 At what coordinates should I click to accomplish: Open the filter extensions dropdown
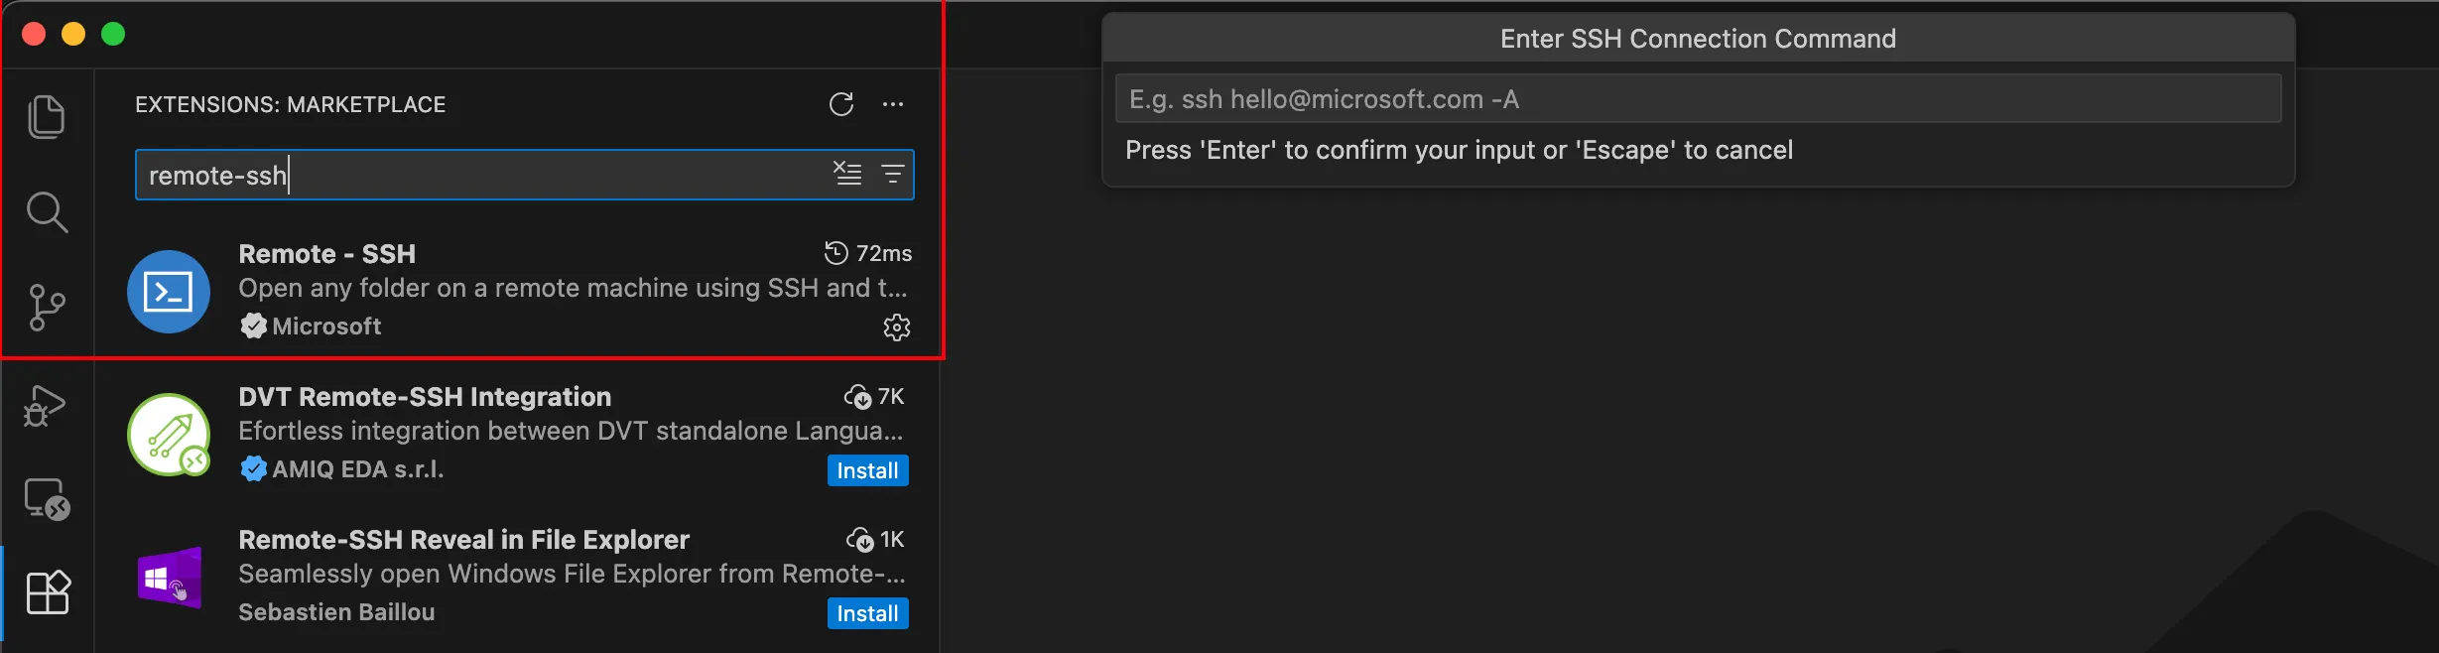(x=893, y=174)
